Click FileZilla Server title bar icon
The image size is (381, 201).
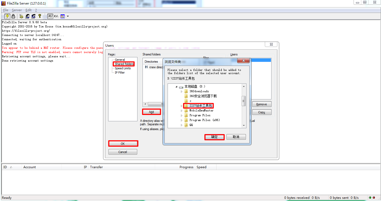[x=4, y=3]
